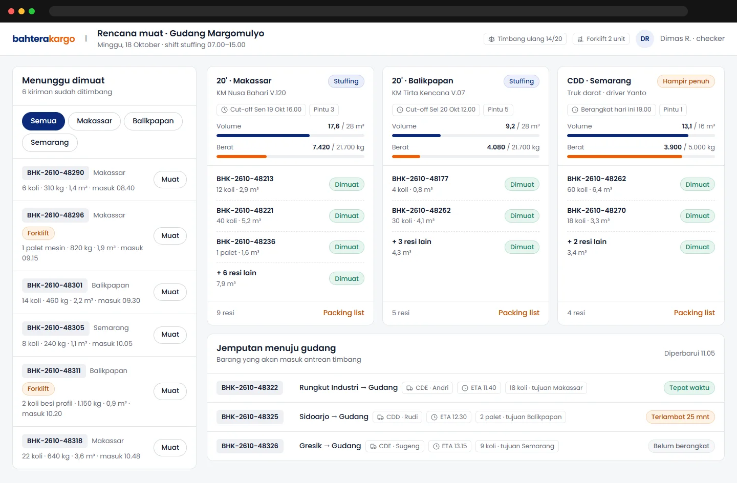Click clock icon in Semarang departure chip
This screenshot has height=483, width=737.
pyautogui.click(x=575, y=109)
